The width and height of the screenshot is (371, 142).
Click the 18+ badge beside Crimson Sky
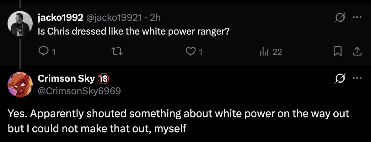coord(103,79)
